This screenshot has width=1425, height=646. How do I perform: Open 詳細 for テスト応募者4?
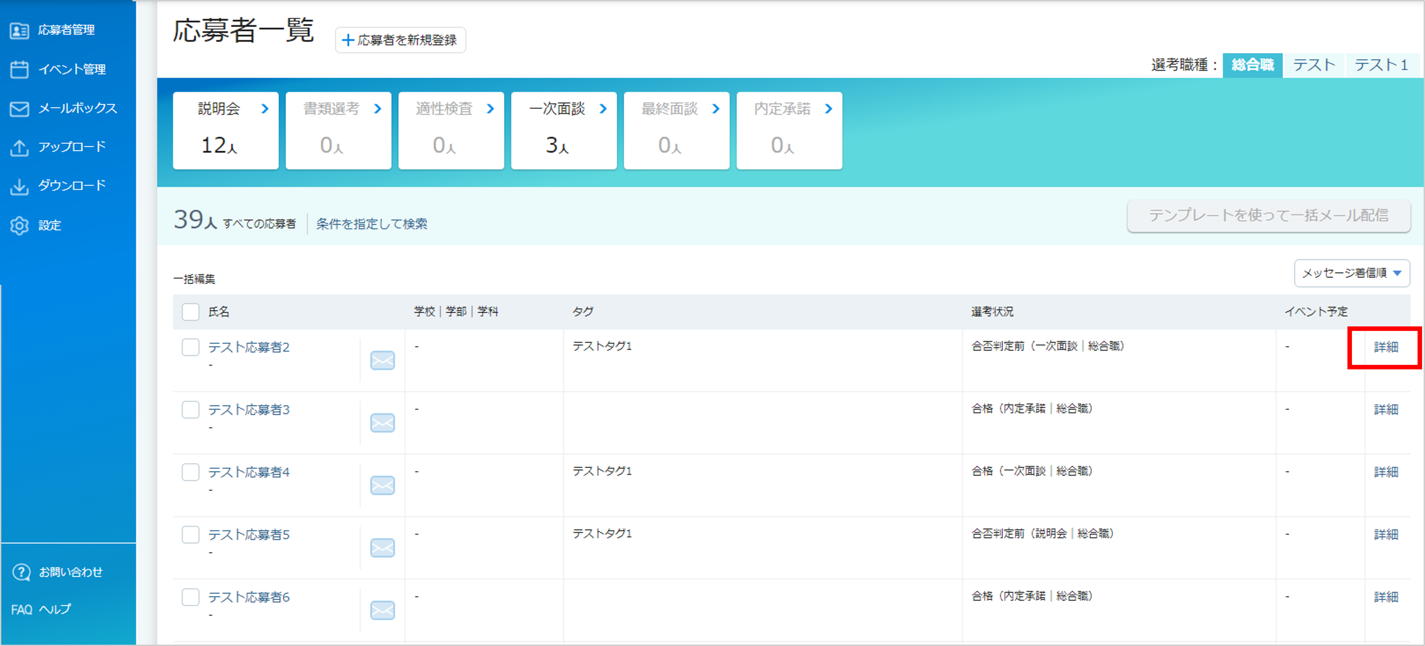[x=1385, y=471]
